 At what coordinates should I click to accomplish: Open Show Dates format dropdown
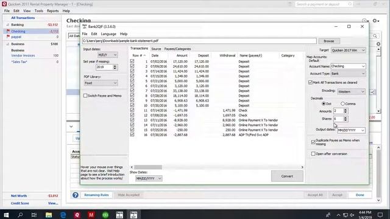tap(149, 178)
